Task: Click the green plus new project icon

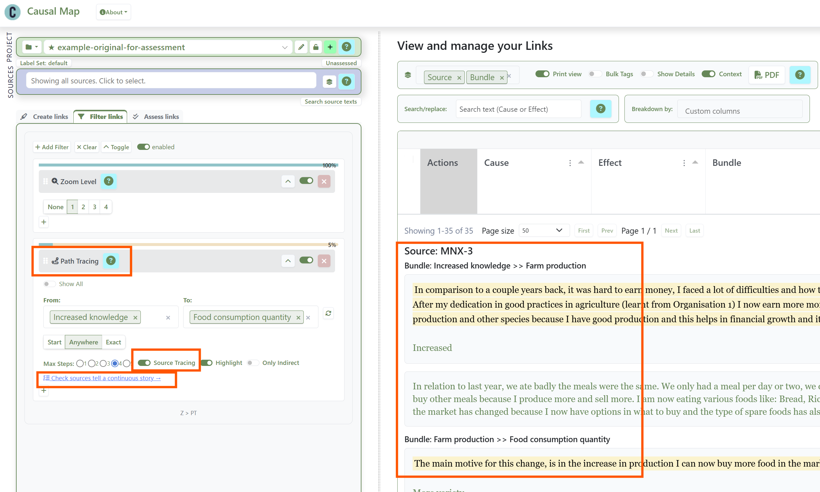Action: pyautogui.click(x=330, y=47)
